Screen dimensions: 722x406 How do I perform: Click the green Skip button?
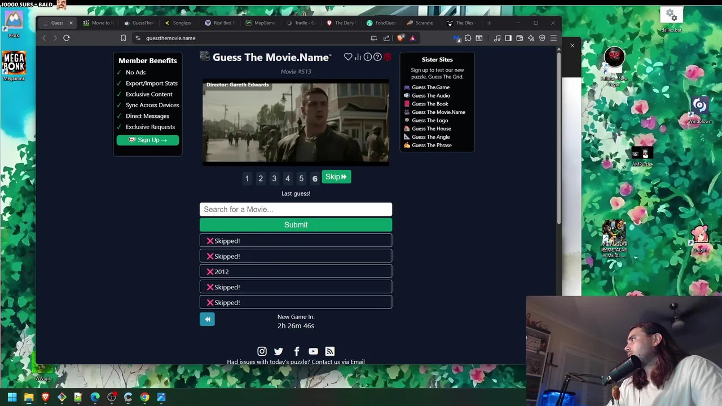(336, 177)
